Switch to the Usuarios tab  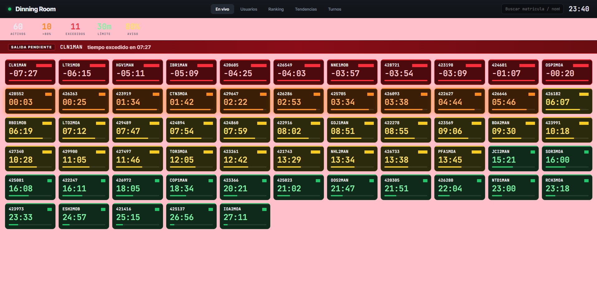pyautogui.click(x=249, y=9)
